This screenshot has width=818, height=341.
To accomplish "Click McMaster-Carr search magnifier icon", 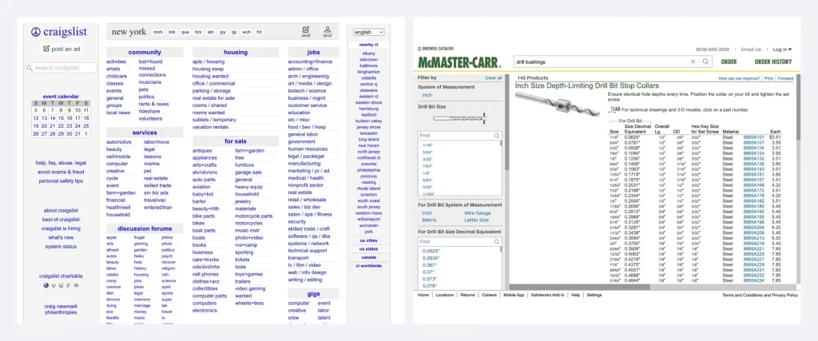I will pyautogui.click(x=705, y=61).
